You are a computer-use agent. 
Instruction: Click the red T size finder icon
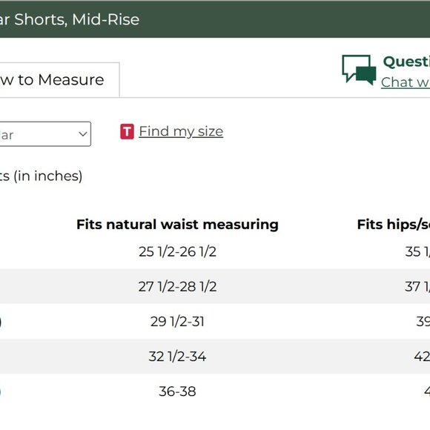click(127, 132)
